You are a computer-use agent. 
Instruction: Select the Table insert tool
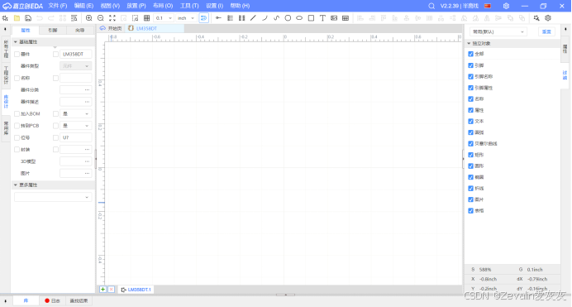point(346,18)
